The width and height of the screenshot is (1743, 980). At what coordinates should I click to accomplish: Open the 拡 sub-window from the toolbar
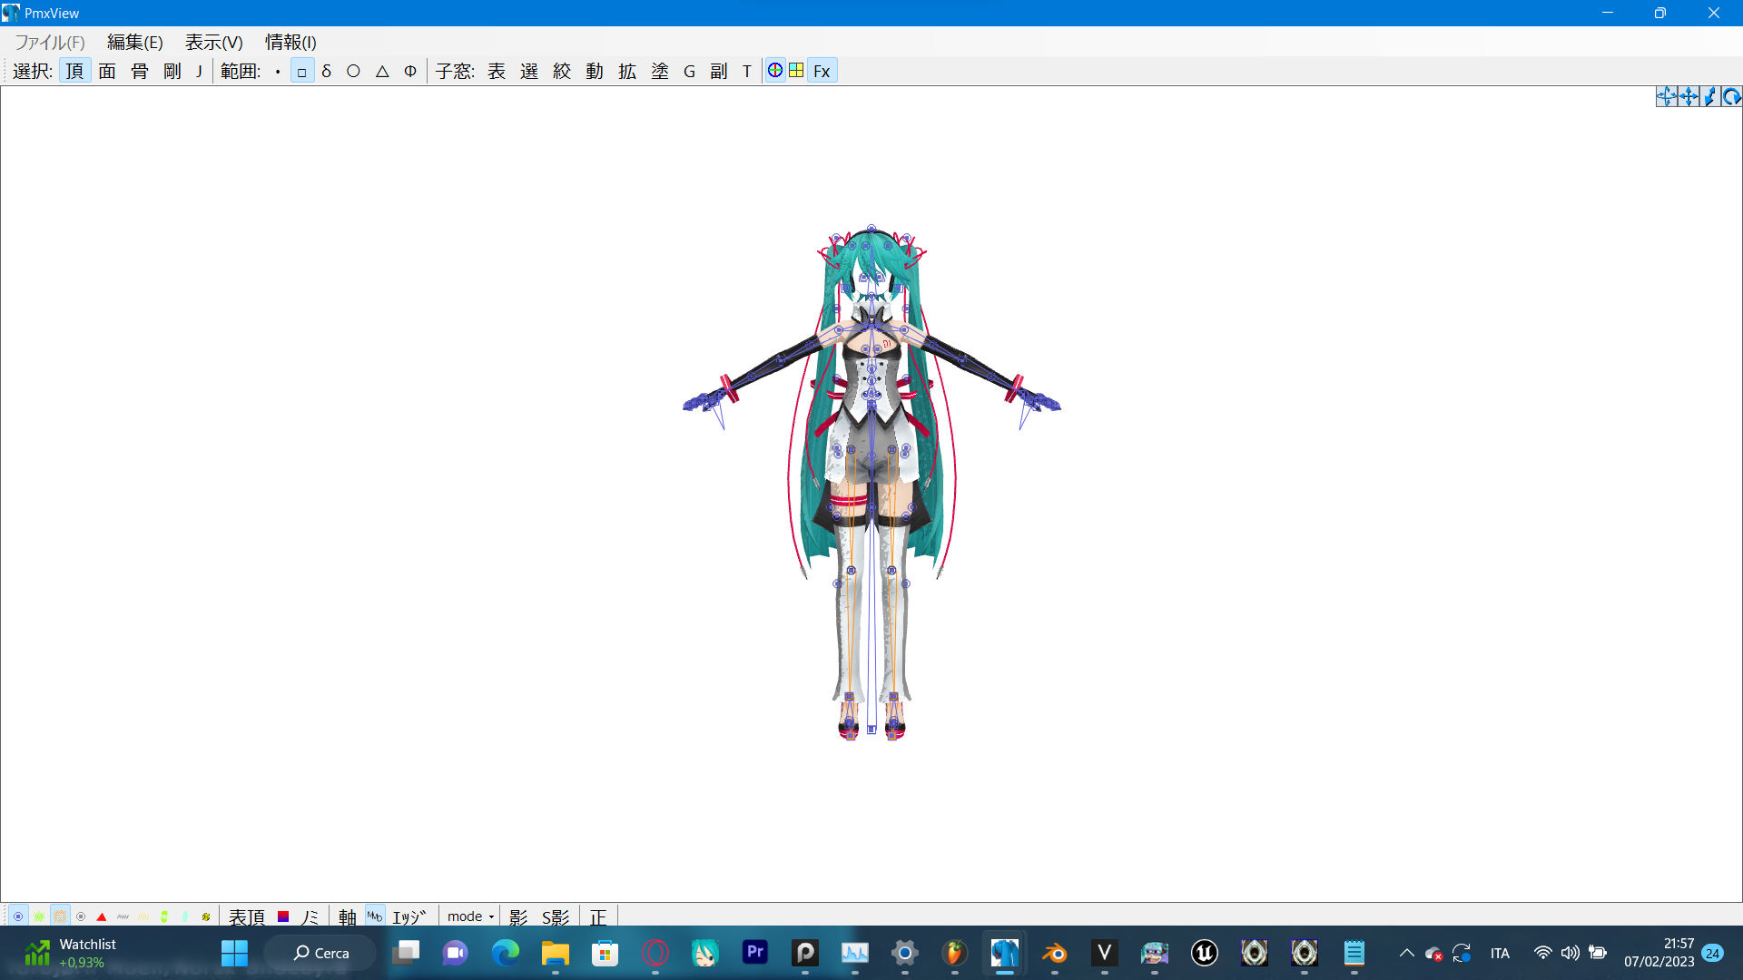[627, 70]
